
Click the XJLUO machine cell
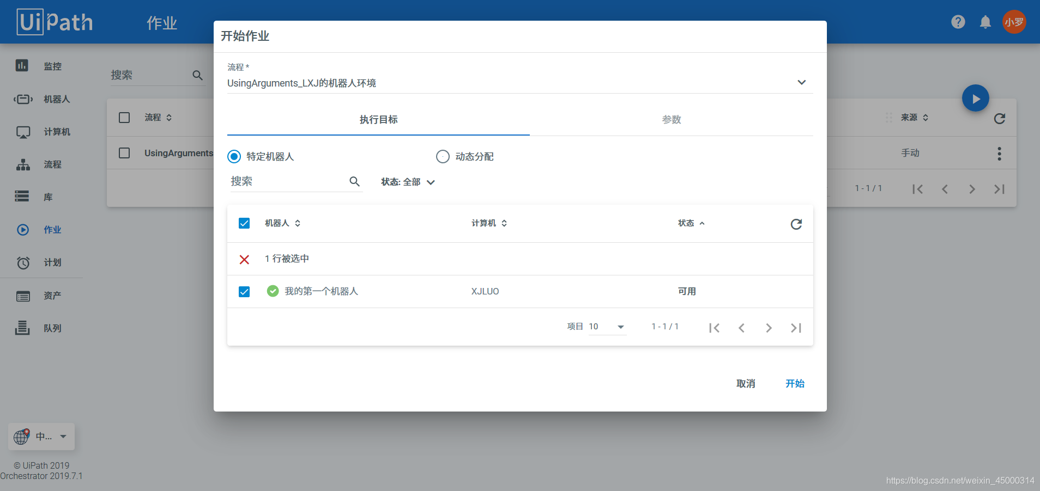click(x=485, y=292)
